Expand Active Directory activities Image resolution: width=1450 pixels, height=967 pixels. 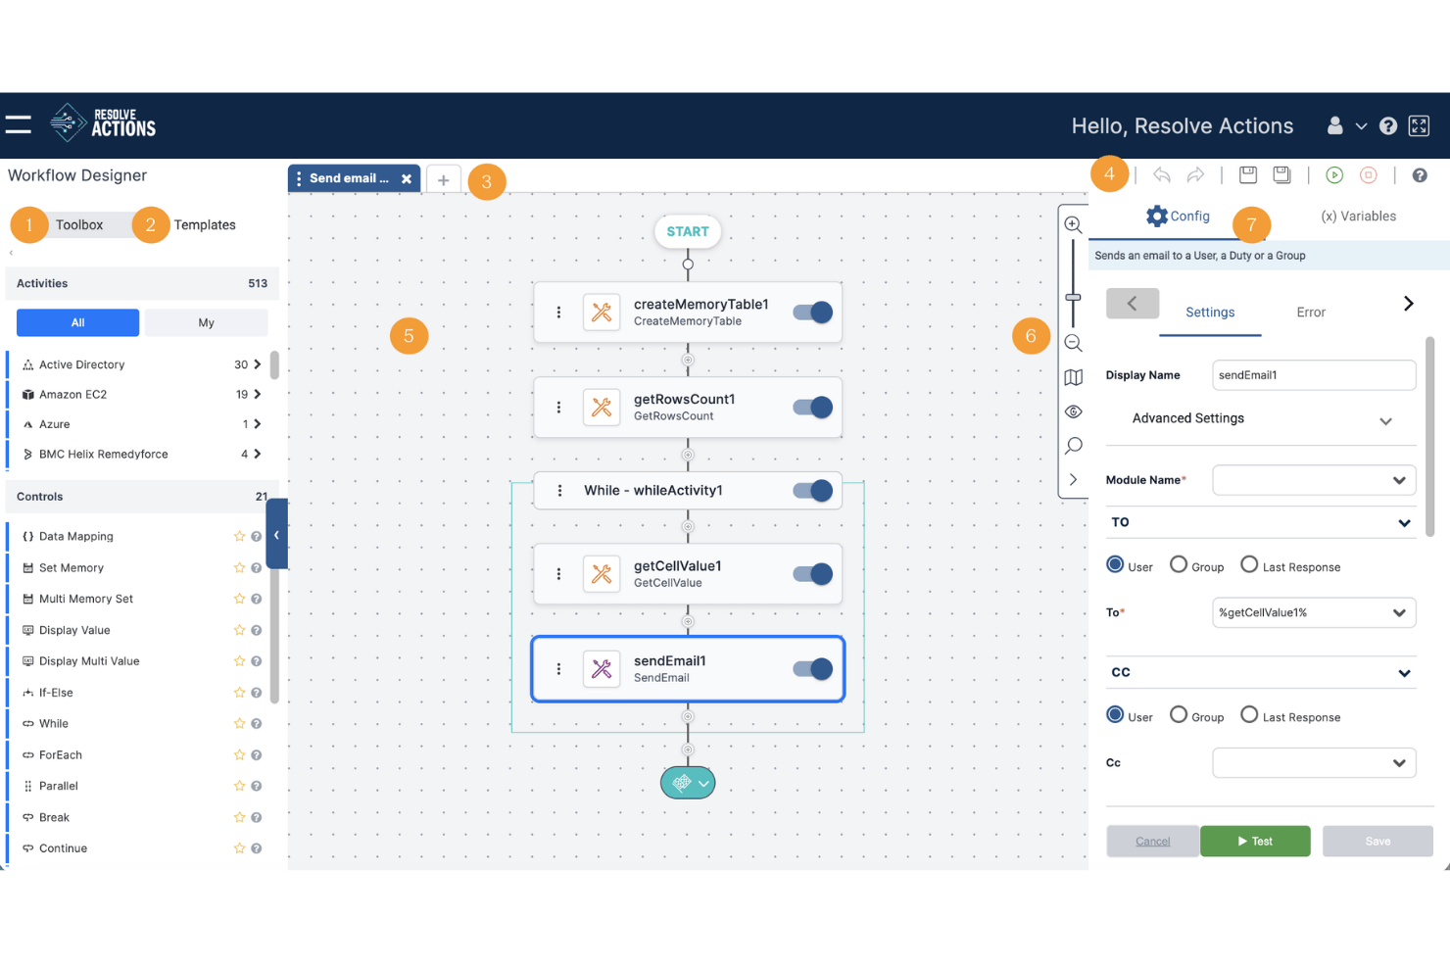point(257,364)
